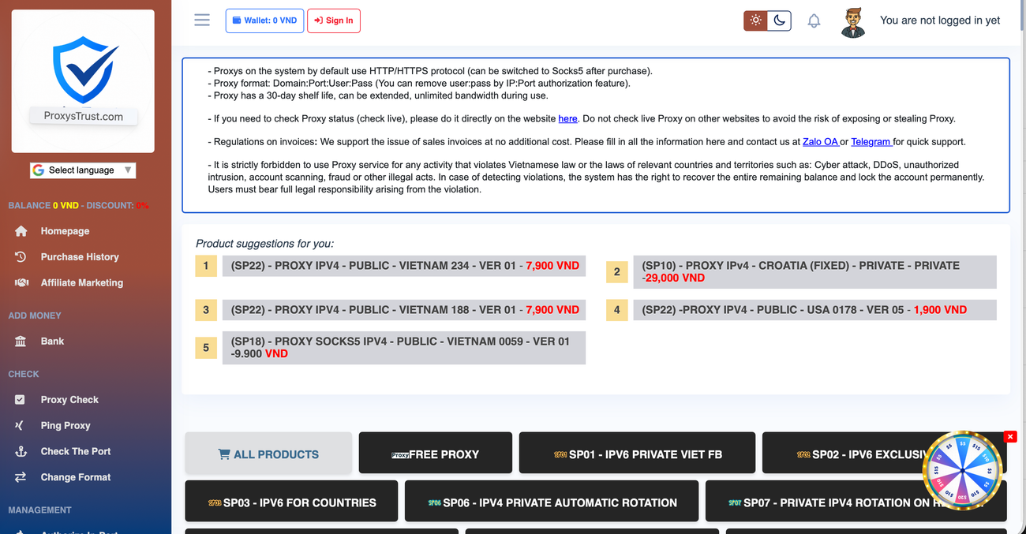
Task: Select SP07 - PRIVATE IPV4 ROTATION category
Action: pyautogui.click(x=856, y=502)
